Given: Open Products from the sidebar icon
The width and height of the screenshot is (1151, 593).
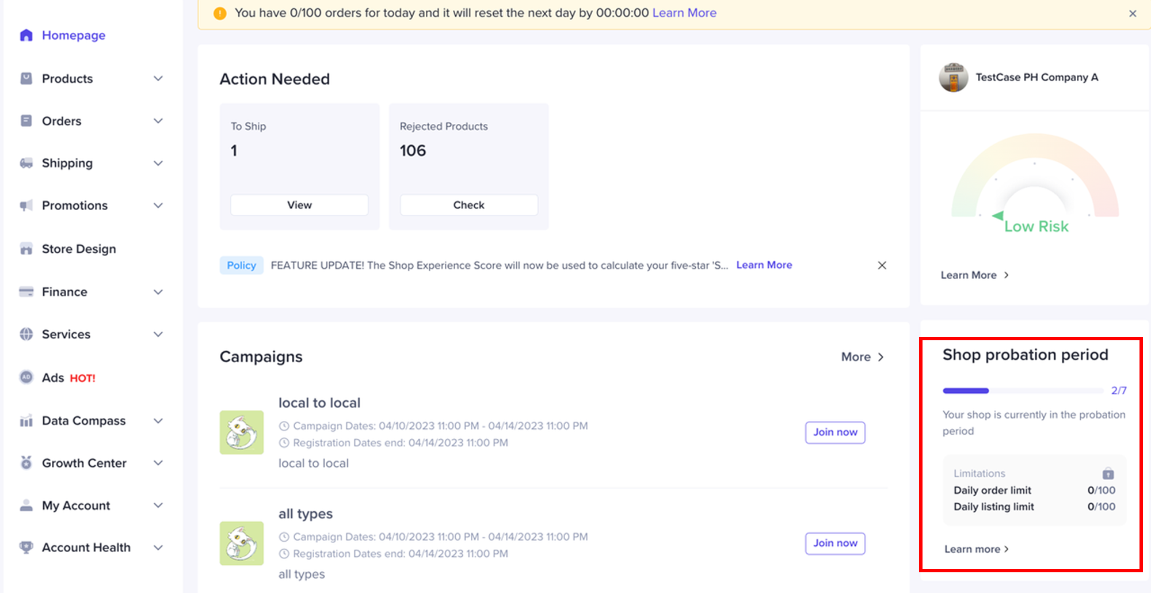Looking at the screenshot, I should (26, 78).
